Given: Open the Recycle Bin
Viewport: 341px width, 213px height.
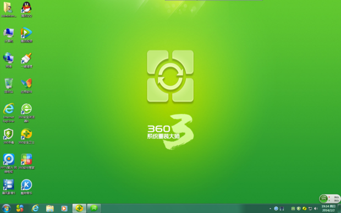Looking at the screenshot, I should (x=8, y=86).
